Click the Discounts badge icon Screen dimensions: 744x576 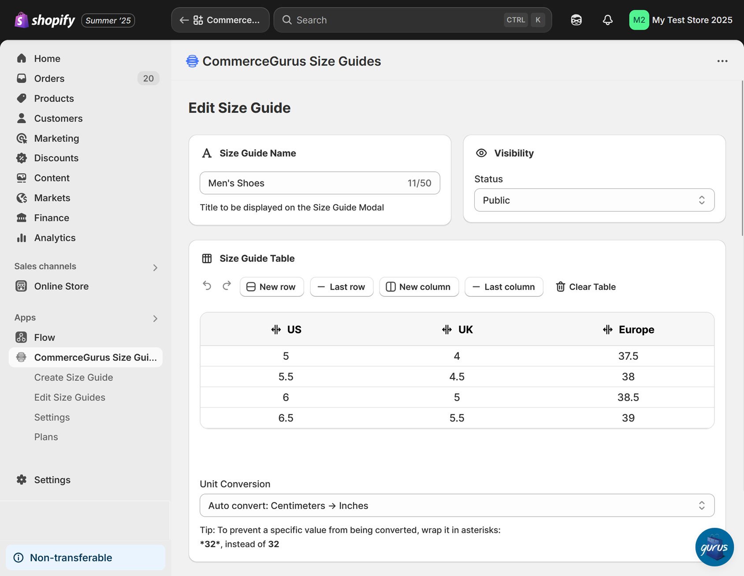21,158
